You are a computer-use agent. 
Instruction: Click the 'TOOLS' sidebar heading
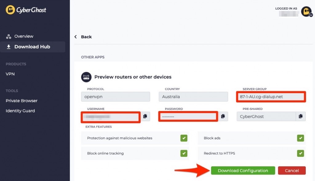pyautogui.click(x=12, y=91)
